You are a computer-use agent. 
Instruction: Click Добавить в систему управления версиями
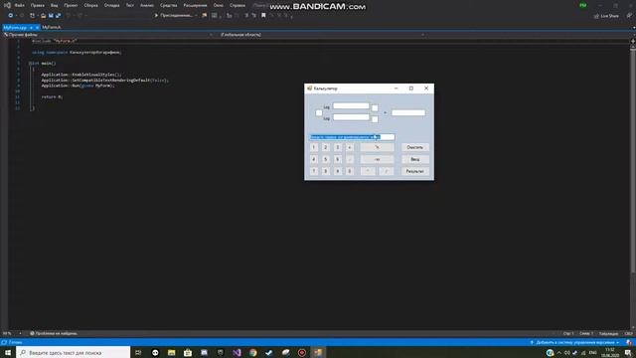coord(574,342)
